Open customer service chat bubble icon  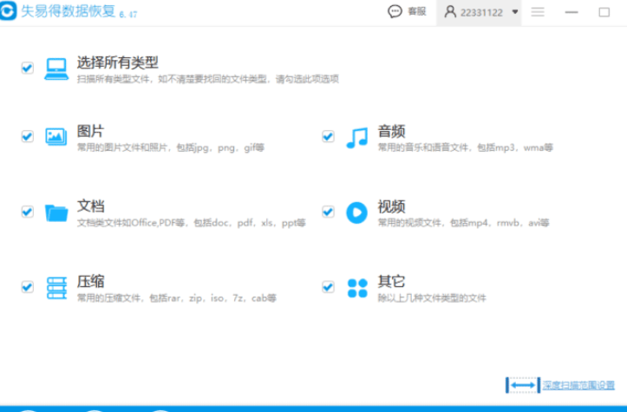point(395,11)
